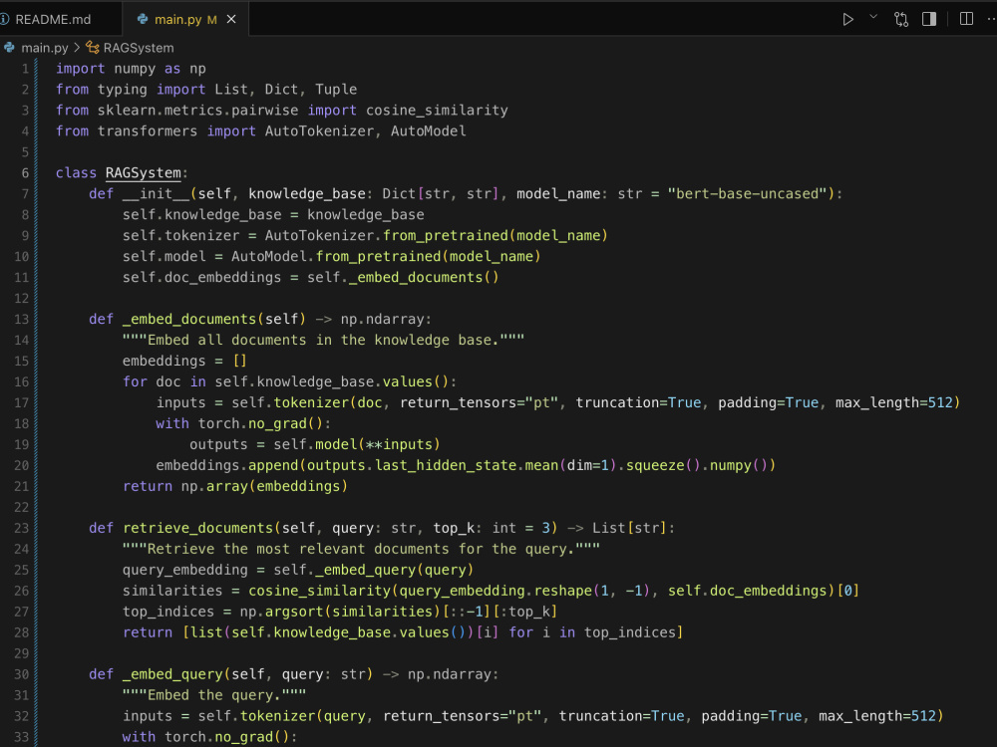Click argsort on line 27
This screenshot has height=747, width=997.
294,612
